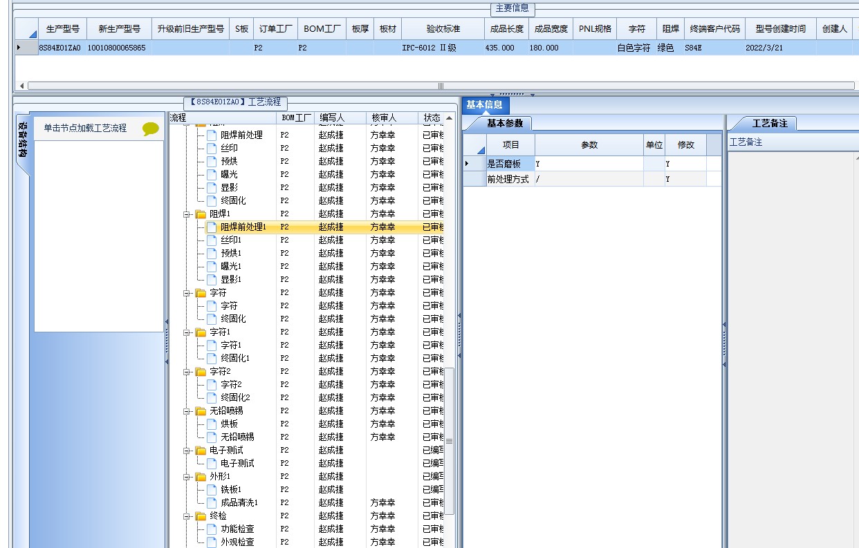Click the left arrow of the main info horizontal scrollbar

point(23,86)
